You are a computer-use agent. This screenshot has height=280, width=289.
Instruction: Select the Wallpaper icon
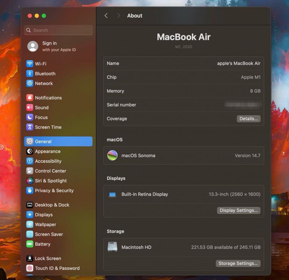pyautogui.click(x=30, y=224)
